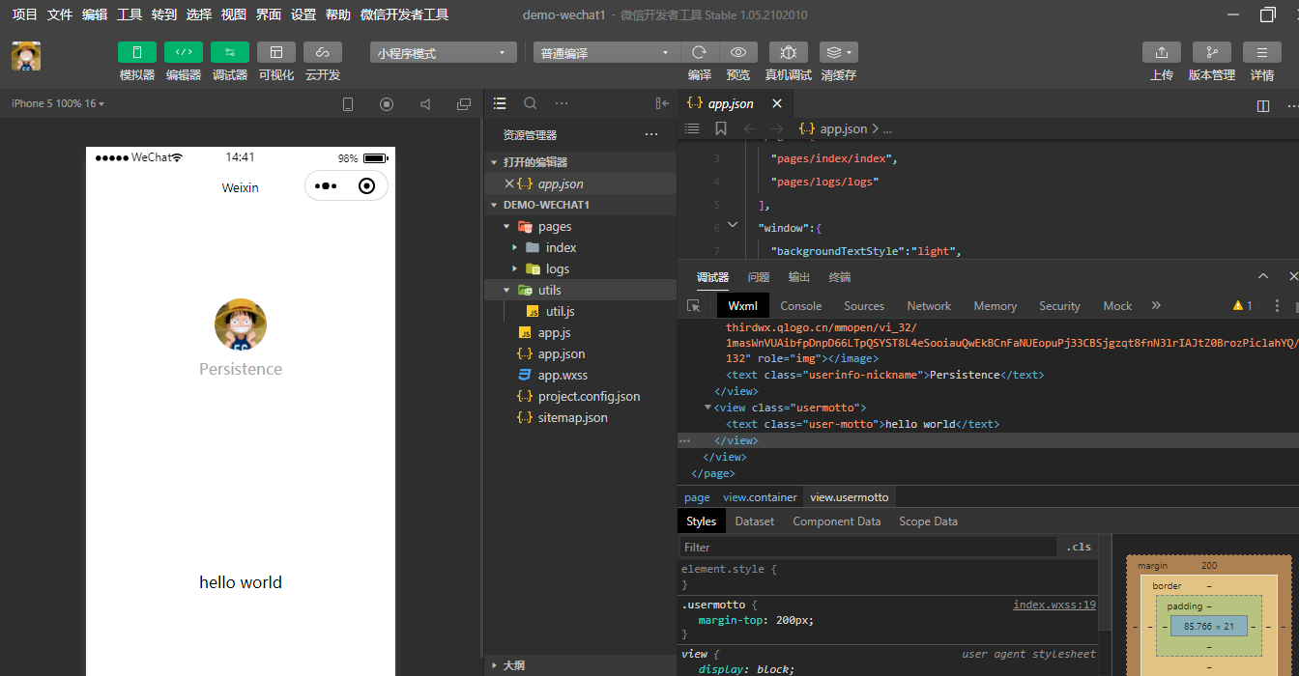Open version management (版本管理) icon
The width and height of the screenshot is (1299, 676).
[x=1211, y=53]
